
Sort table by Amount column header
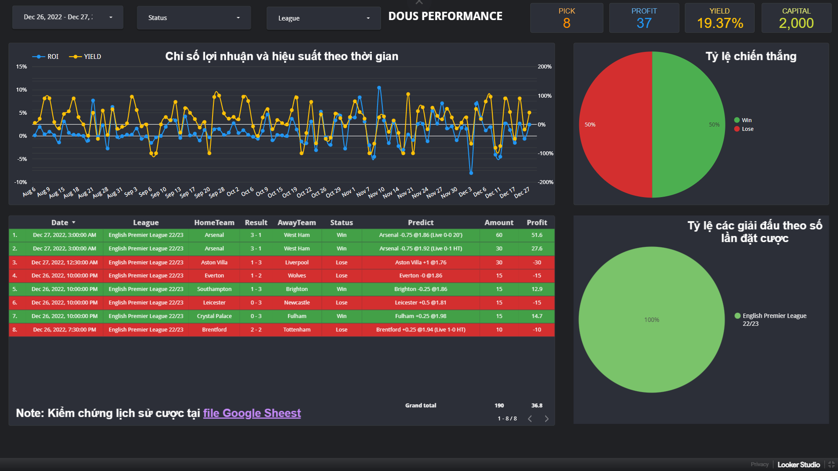[x=498, y=222]
